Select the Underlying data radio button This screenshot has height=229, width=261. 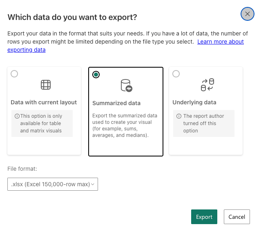(x=176, y=74)
